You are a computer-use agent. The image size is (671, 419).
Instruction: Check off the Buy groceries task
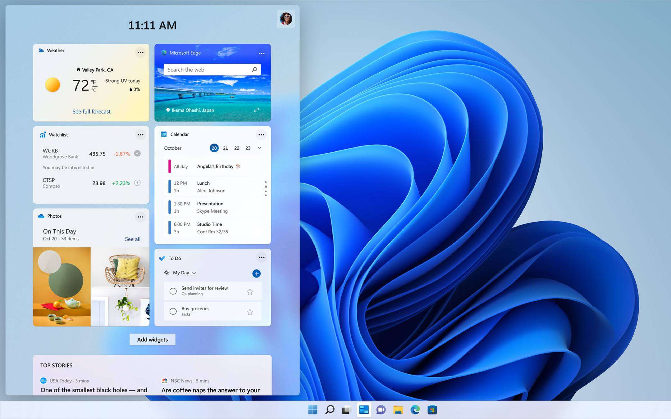[173, 311]
